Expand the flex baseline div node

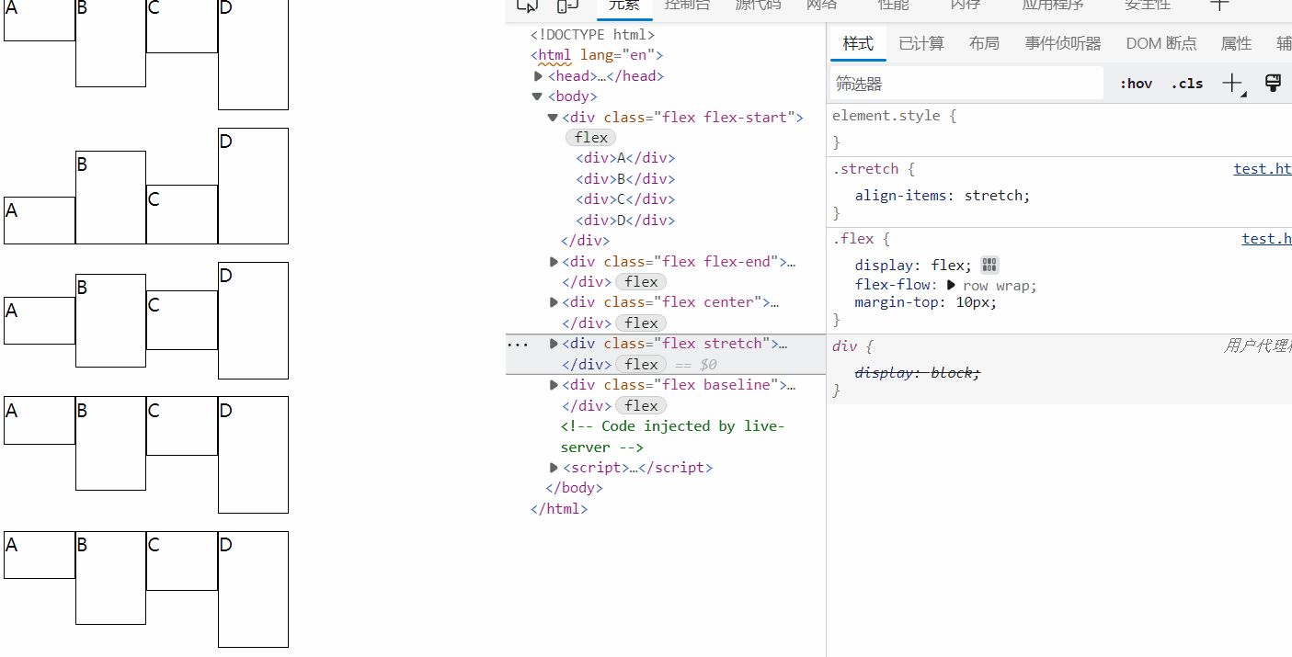point(554,385)
